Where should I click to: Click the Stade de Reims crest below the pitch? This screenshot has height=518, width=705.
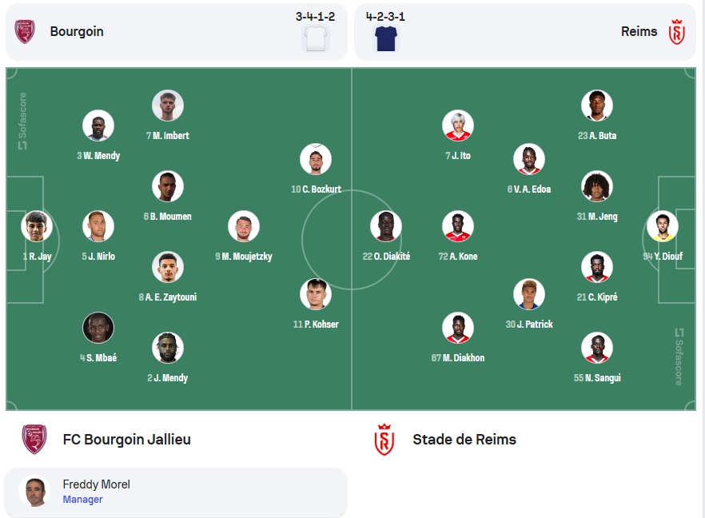click(x=384, y=440)
